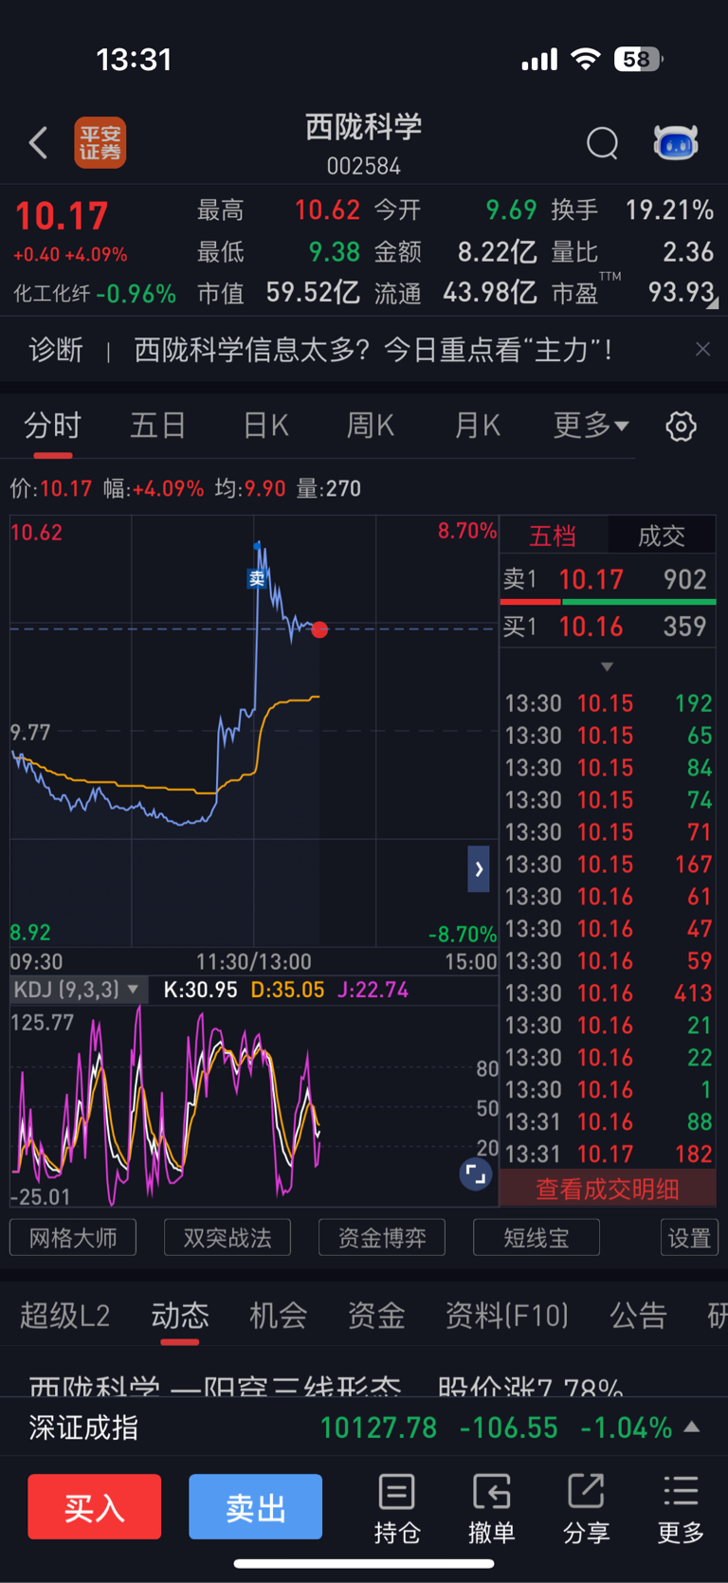728x1583 pixels.
Task: Expand order book below 买1 triangle
Action: tap(607, 667)
